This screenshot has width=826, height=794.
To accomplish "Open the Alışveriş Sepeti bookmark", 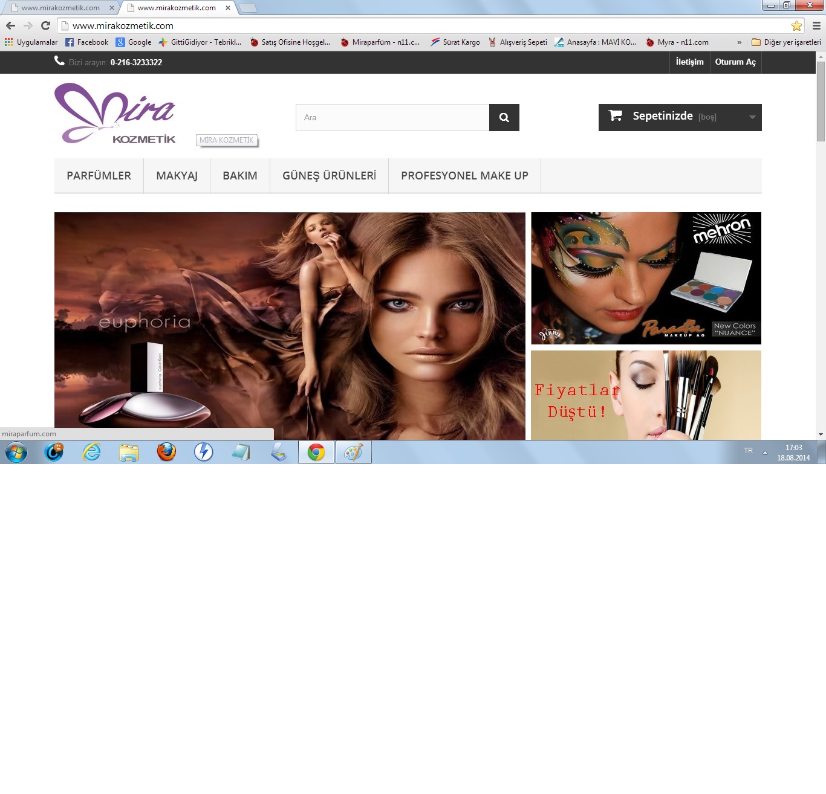I will pyautogui.click(x=518, y=42).
